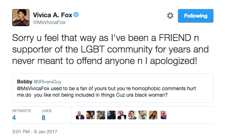Open the @MsVivicaFox handle link

pos(49,22)
